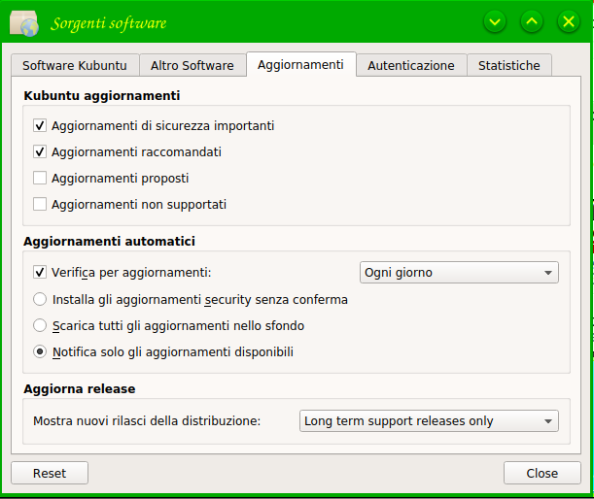Close window with the X title button
Image resolution: width=594 pixels, height=499 pixels.
click(569, 22)
